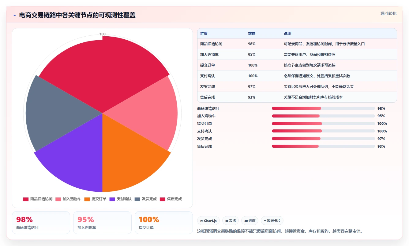The image size is (409, 246).
Task: Select the 数据卡片 tag pill
Action: point(272,221)
